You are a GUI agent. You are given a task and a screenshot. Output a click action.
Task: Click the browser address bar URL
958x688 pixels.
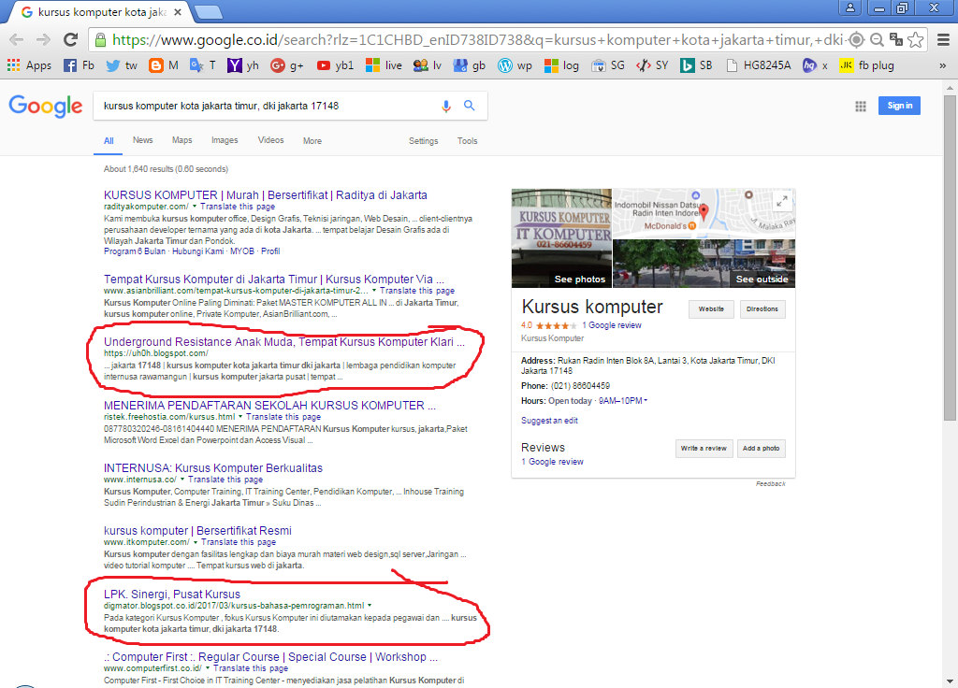pyautogui.click(x=476, y=40)
